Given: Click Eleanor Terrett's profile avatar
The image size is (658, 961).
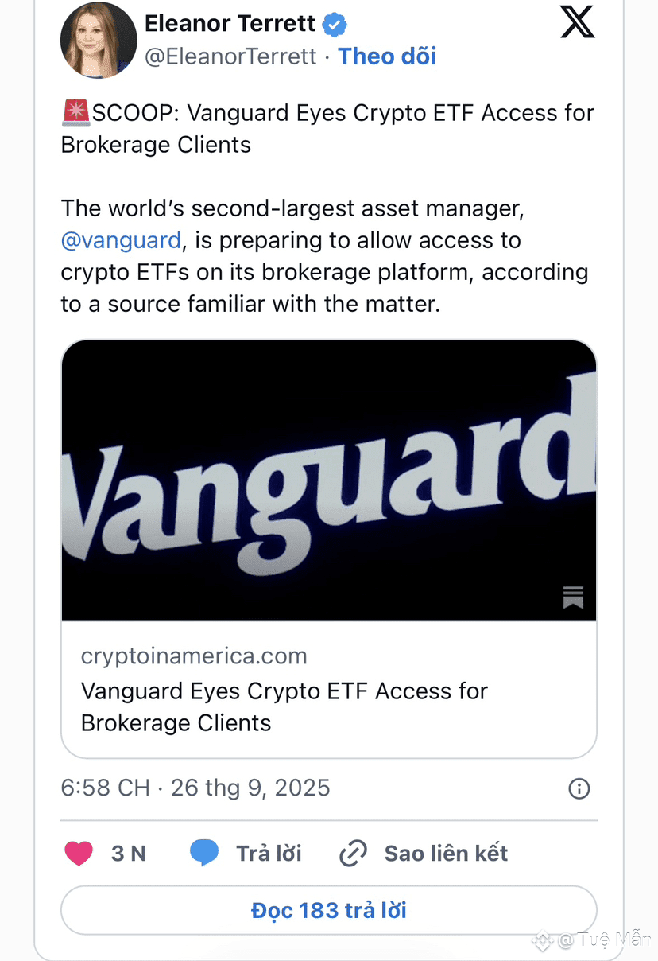Looking at the screenshot, I should pos(99,40).
